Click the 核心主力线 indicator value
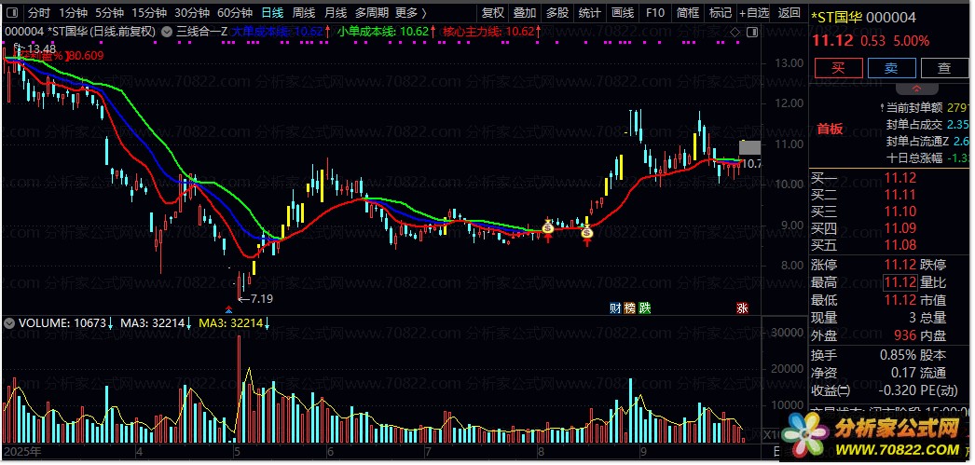Image resolution: width=975 pixels, height=465 pixels. 492,31
